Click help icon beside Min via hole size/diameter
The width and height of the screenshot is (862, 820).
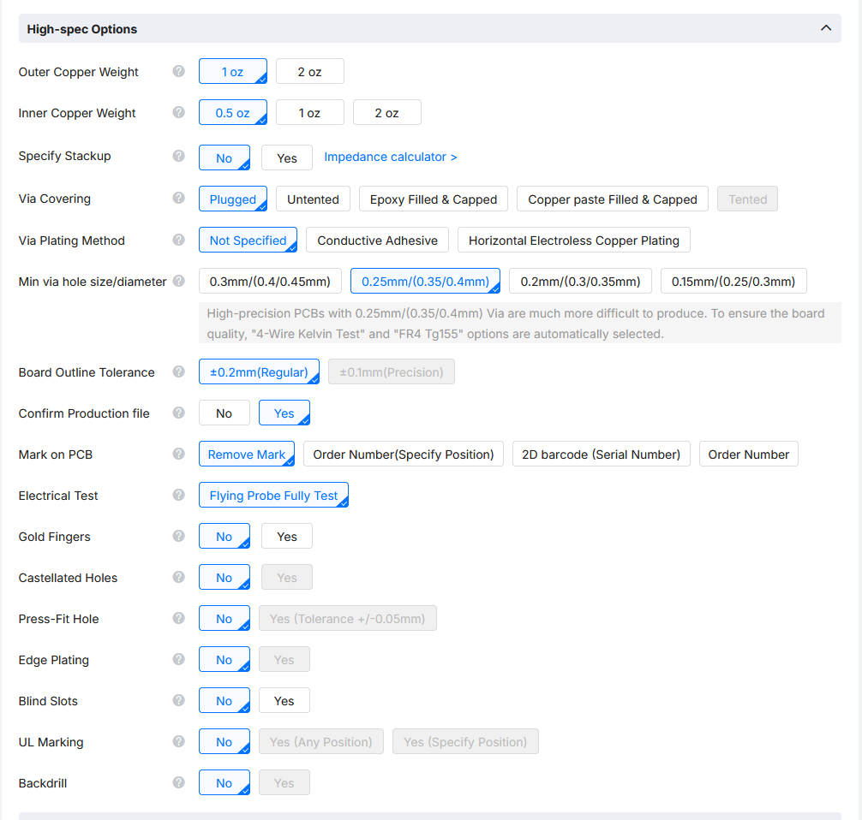point(179,282)
